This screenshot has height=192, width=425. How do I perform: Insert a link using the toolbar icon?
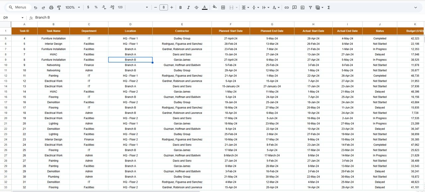point(287,7)
